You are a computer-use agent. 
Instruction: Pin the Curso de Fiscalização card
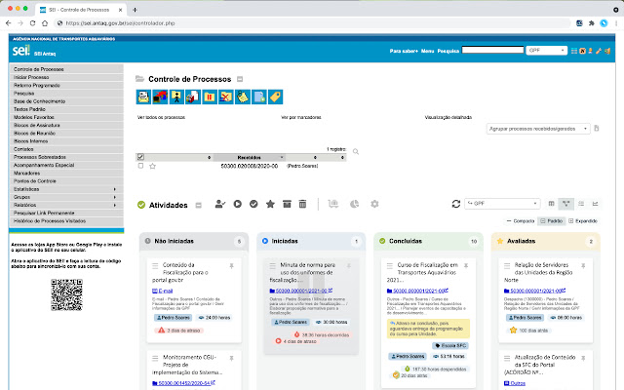(x=466, y=266)
